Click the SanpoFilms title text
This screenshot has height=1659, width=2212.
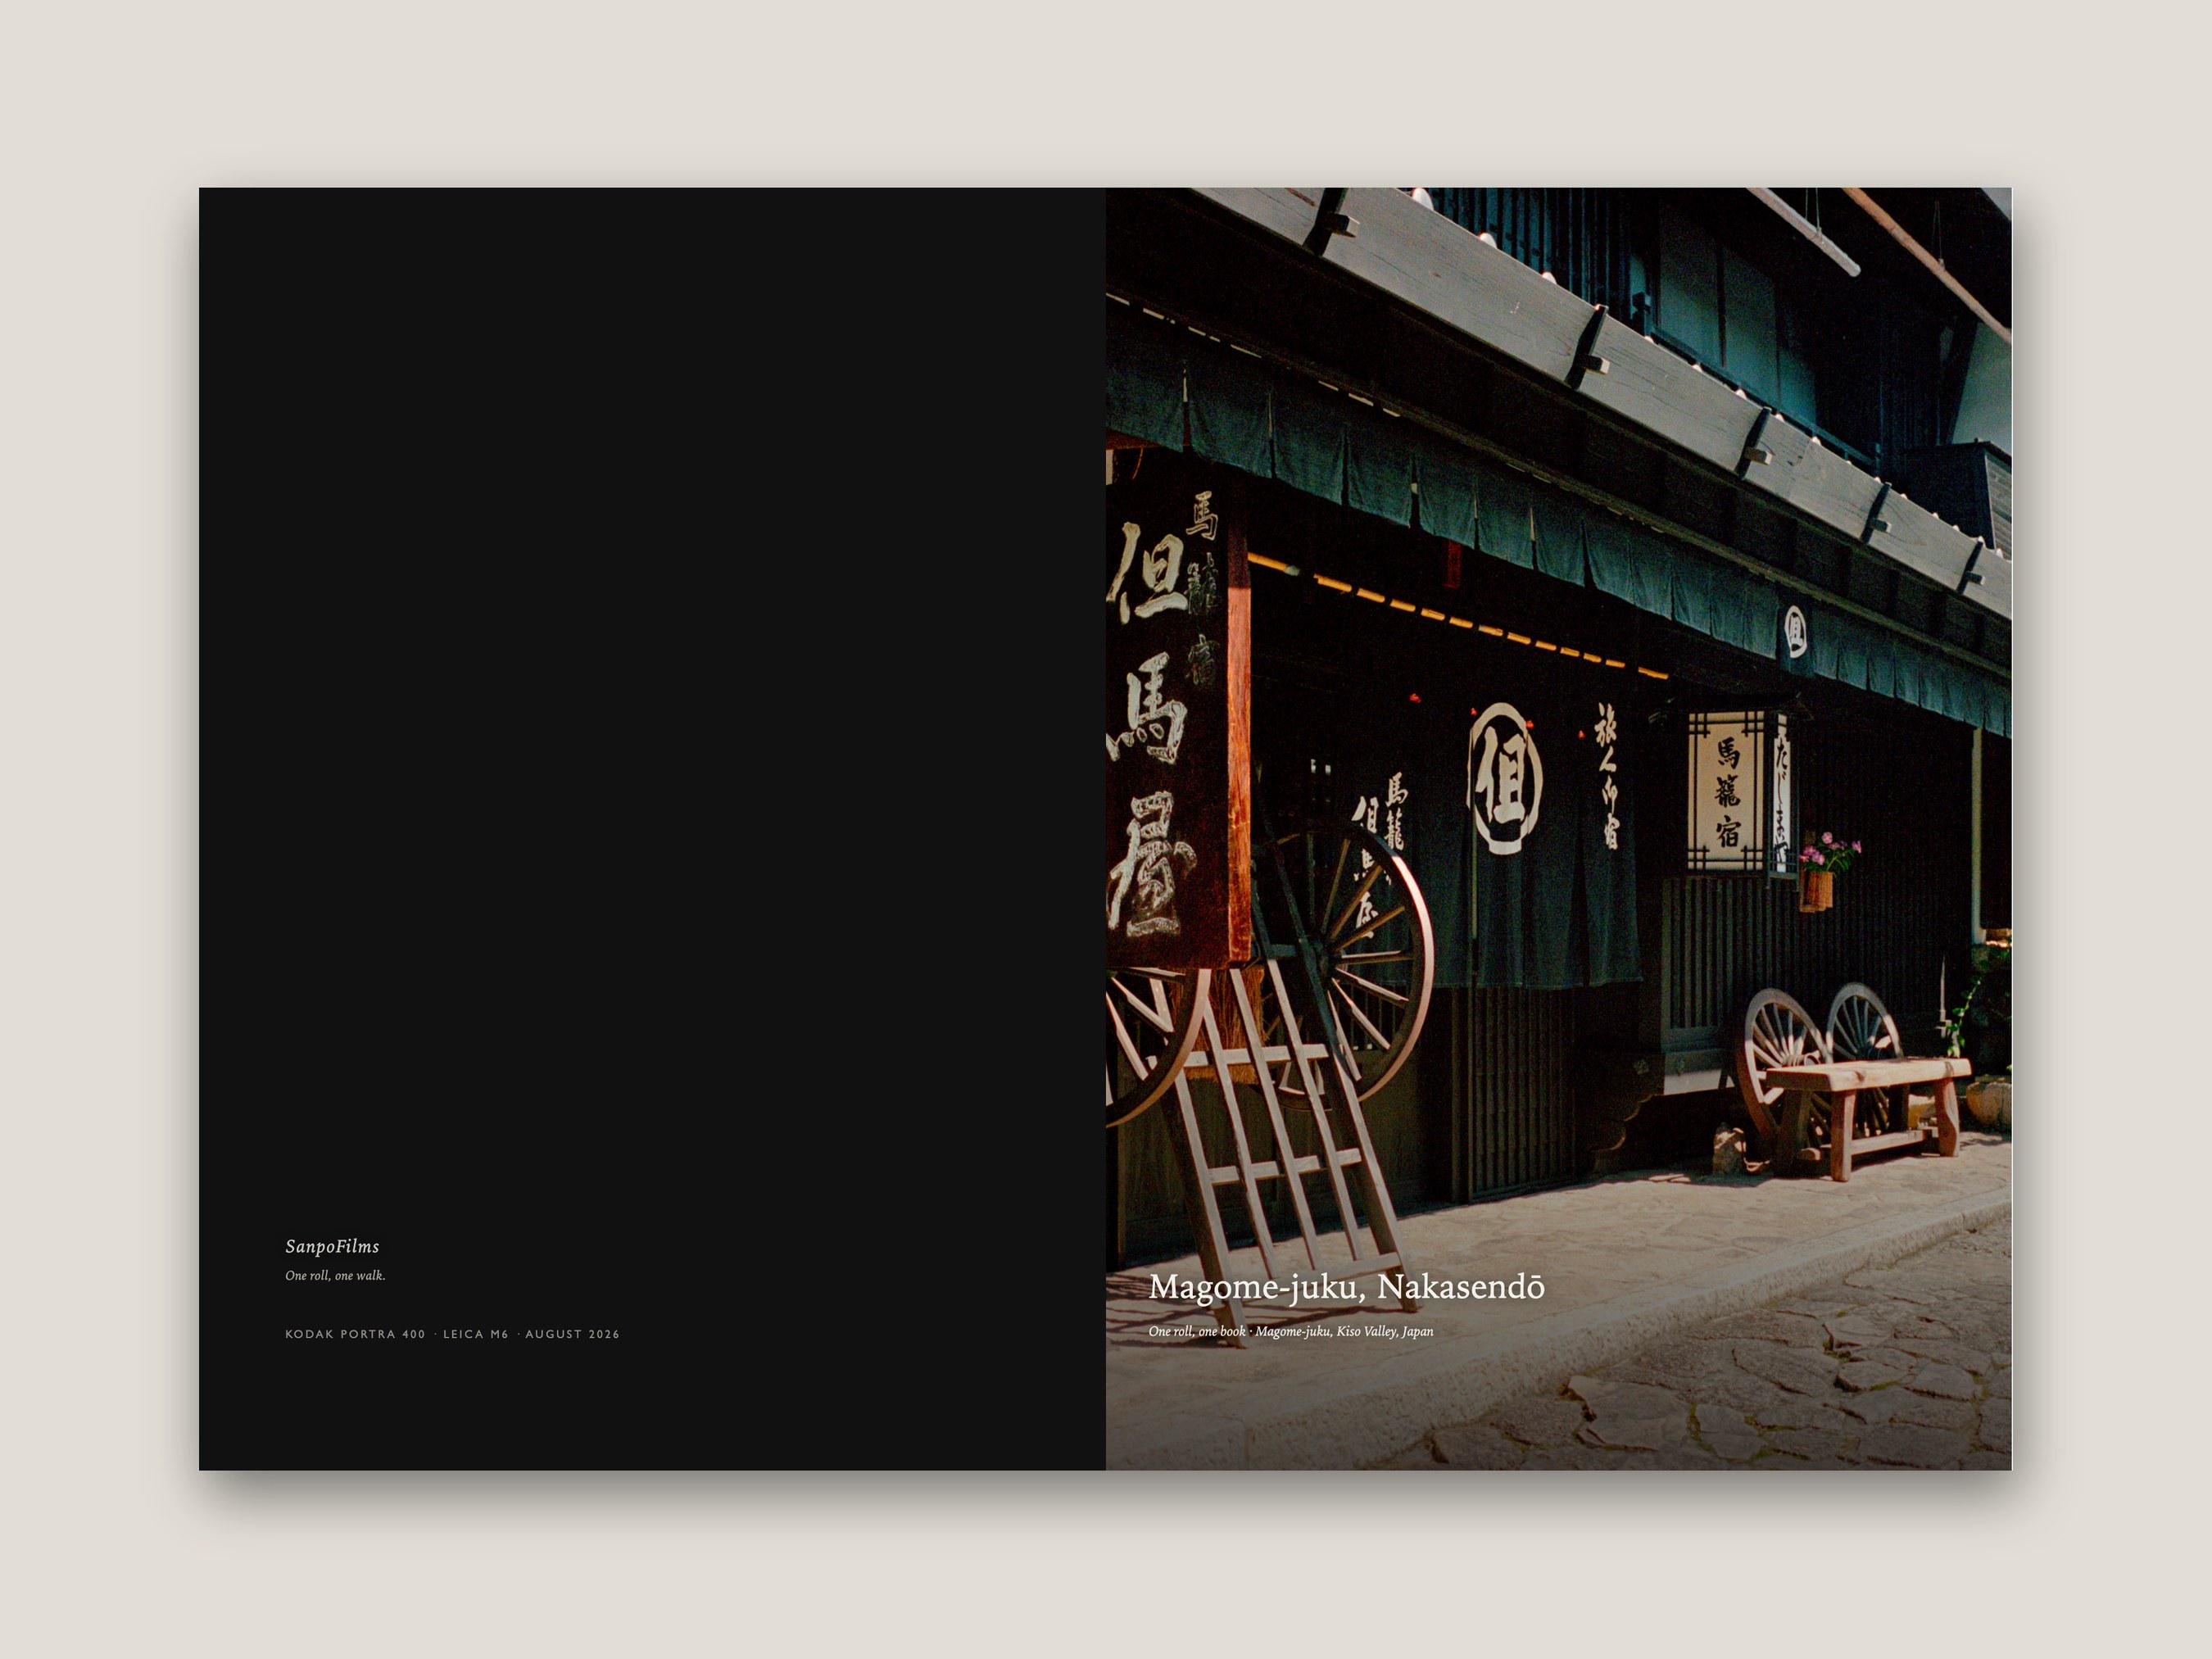coord(332,1246)
